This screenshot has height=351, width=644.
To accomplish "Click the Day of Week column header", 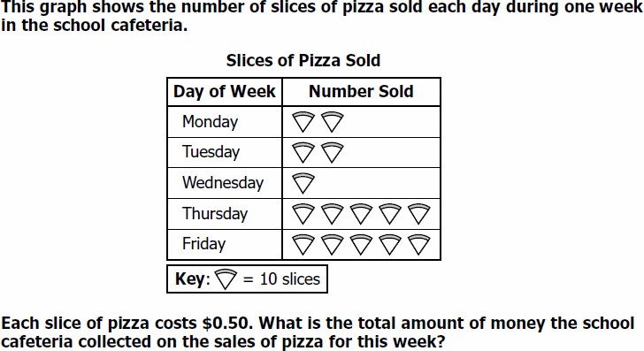I will coord(225,92).
